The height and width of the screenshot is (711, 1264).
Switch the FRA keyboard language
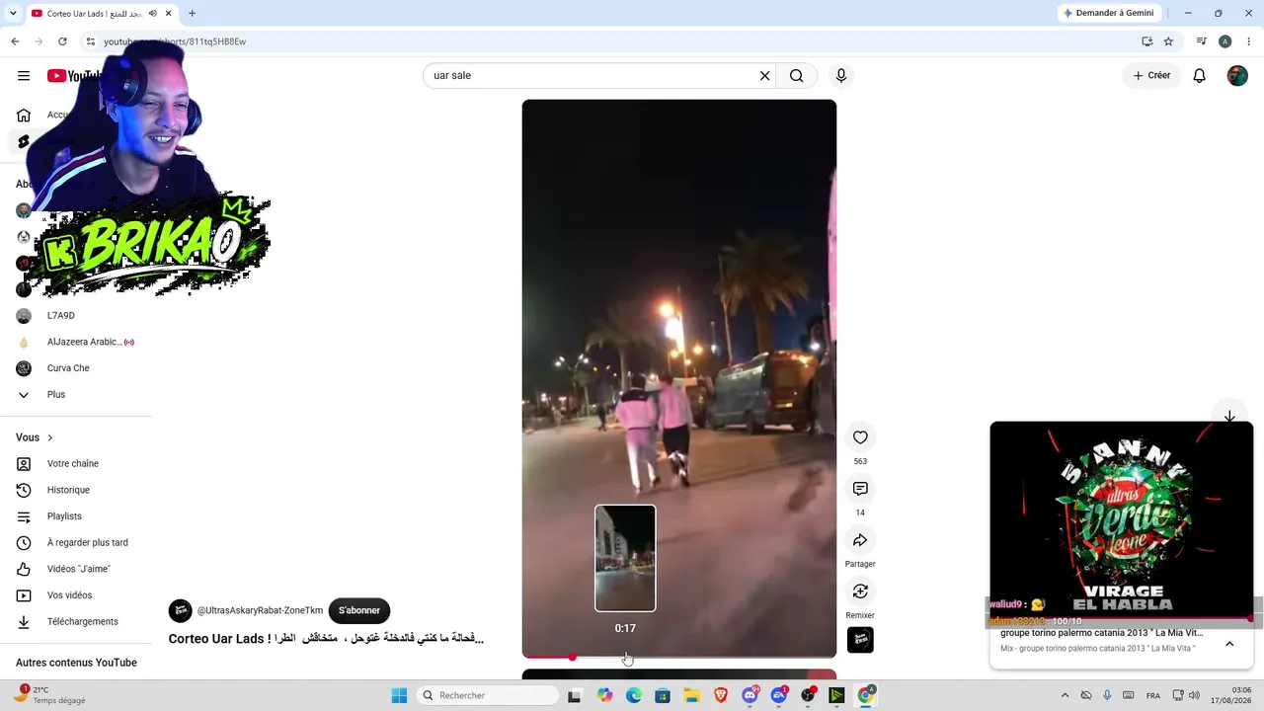(x=1153, y=695)
